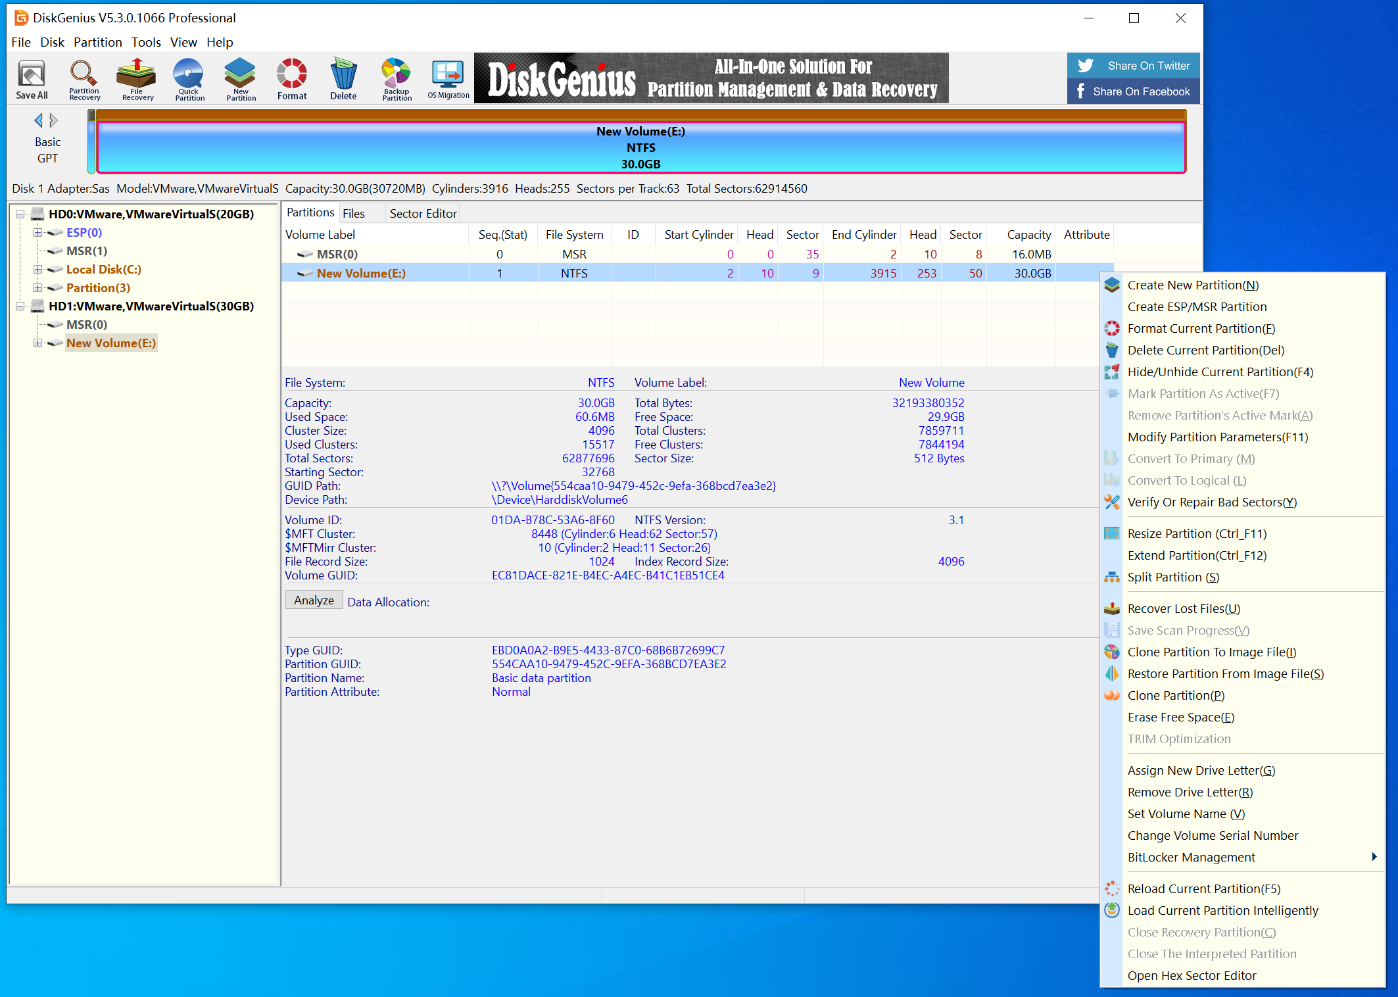
Task: Go to previous disk arrow
Action: coord(39,120)
